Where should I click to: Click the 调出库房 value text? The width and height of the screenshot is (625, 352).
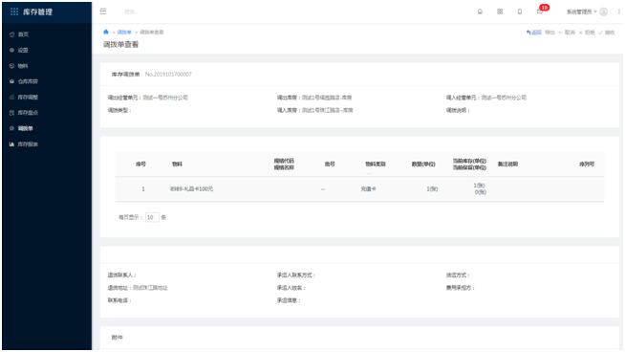click(327, 98)
